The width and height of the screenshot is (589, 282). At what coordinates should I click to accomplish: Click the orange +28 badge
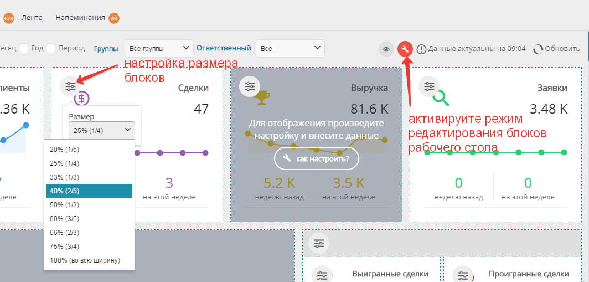pyautogui.click(x=8, y=18)
